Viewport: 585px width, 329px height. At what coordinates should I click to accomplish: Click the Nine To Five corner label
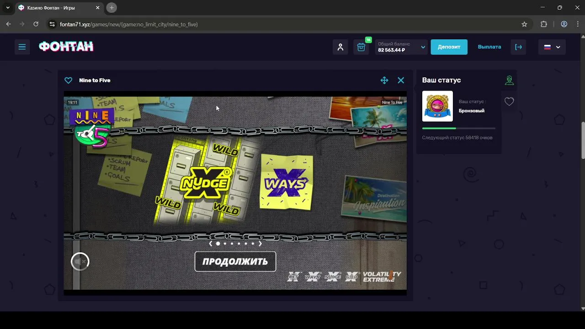point(392,102)
